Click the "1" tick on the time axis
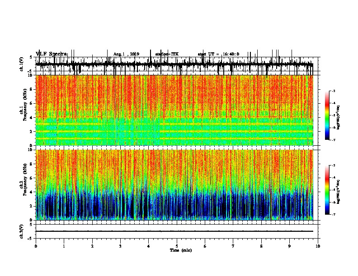Image resolution: width=358 pixels, height=276 pixels. pyautogui.click(x=64, y=246)
